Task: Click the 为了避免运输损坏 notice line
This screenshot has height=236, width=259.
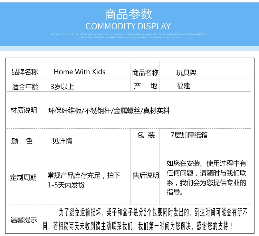Action: [x=153, y=212]
